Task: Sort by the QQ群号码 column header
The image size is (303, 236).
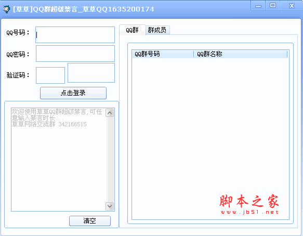Action: [163, 54]
